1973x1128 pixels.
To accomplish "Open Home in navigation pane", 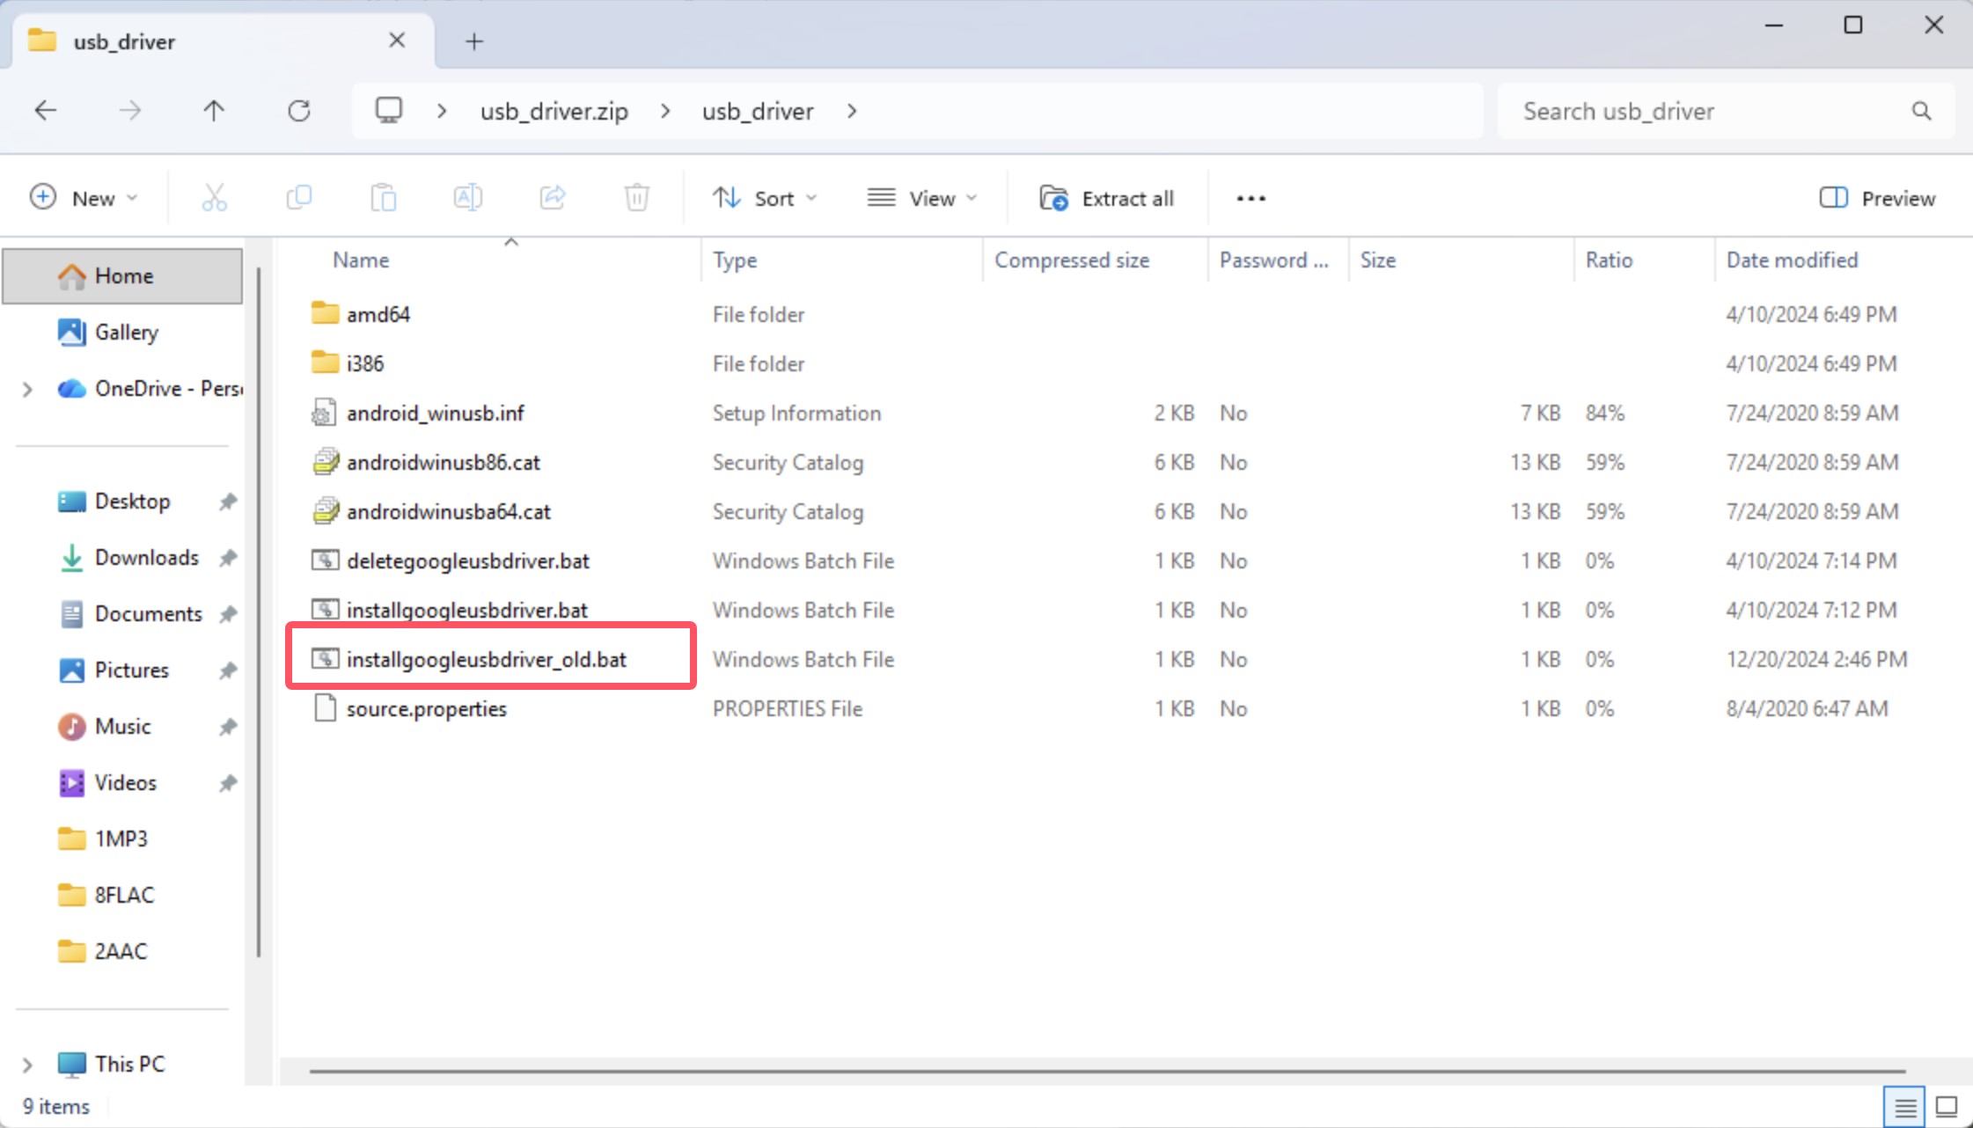I will [x=122, y=276].
